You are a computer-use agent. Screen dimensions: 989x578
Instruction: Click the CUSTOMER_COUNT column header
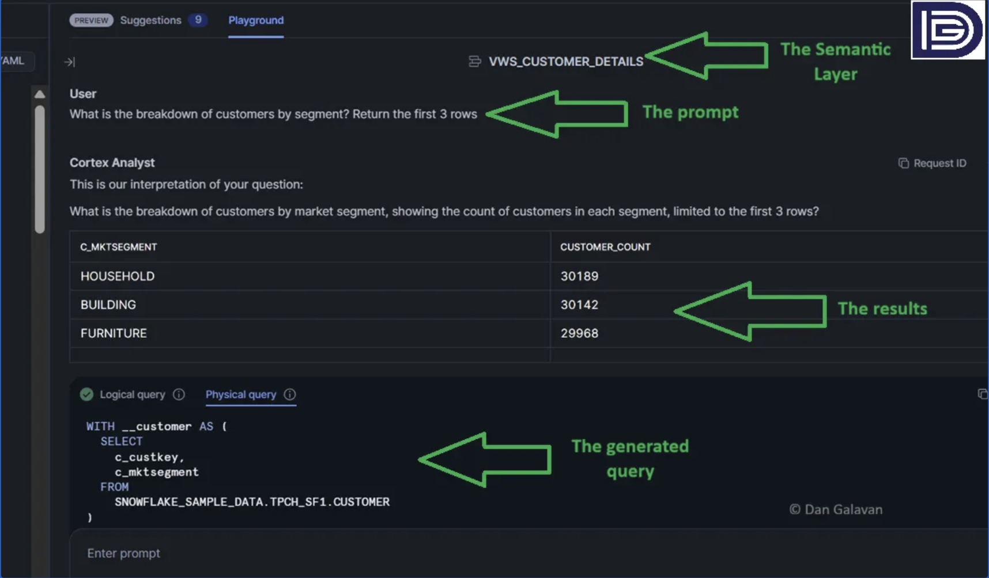(x=605, y=247)
